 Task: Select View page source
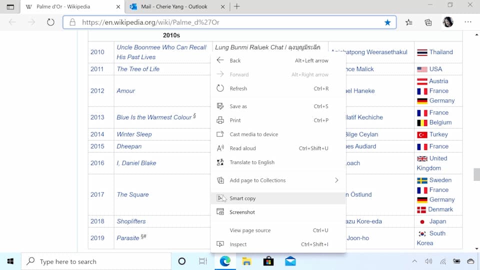tap(278, 230)
